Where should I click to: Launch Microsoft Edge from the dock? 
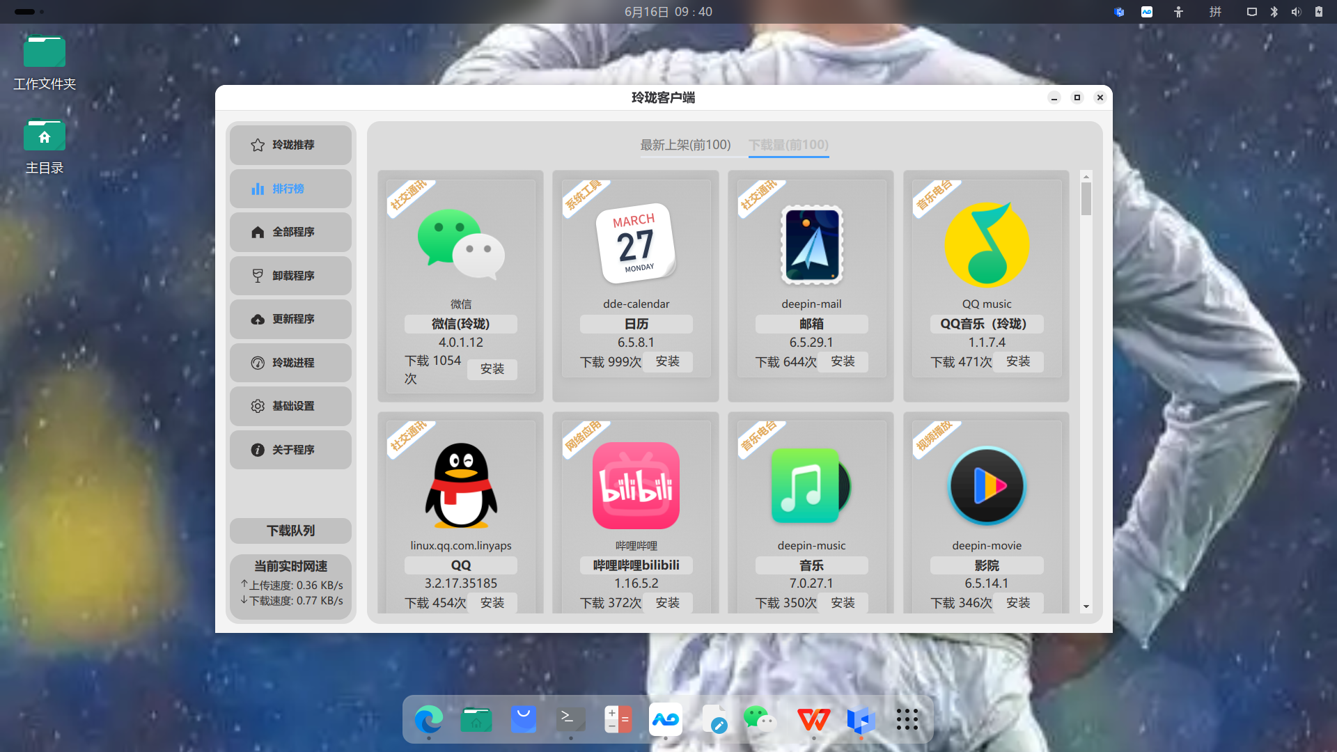coord(428,719)
